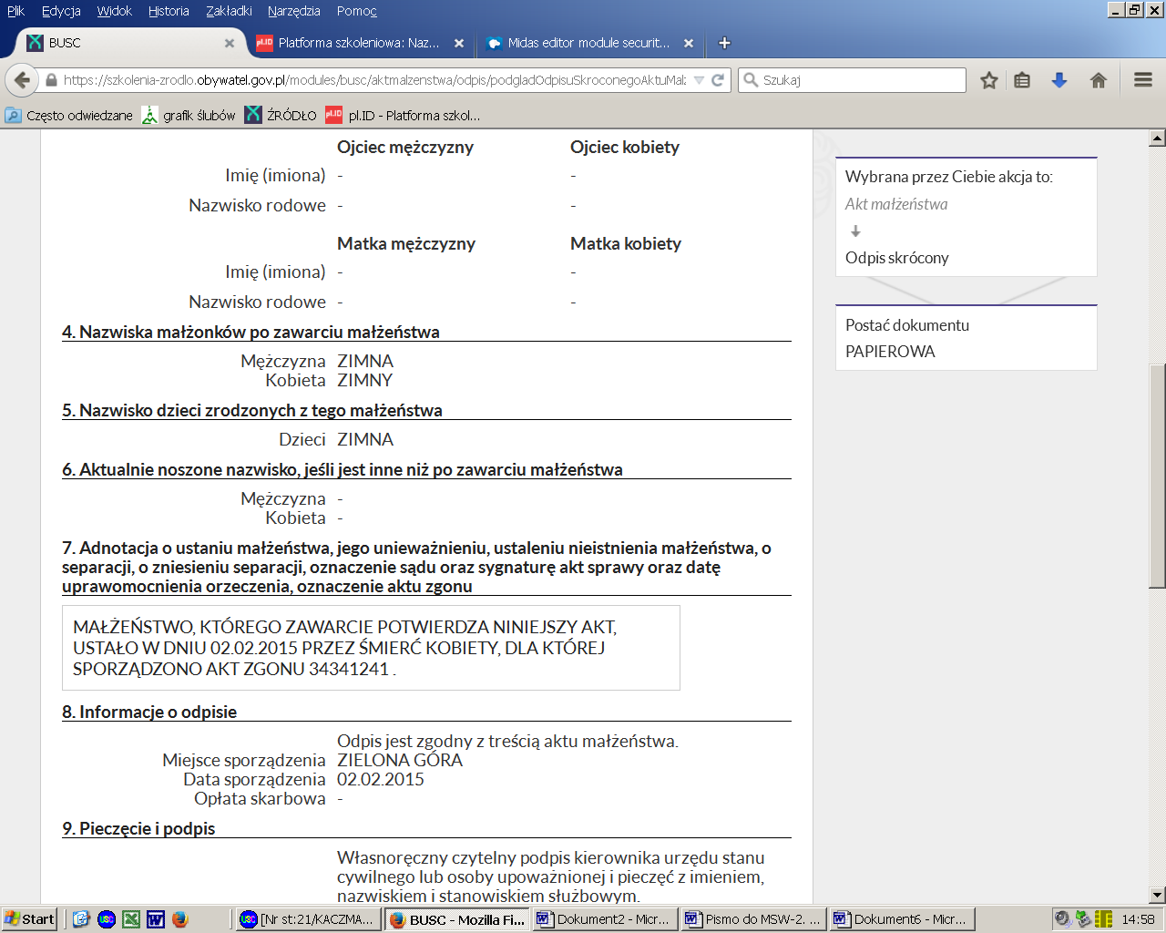Open a new tab with the plus icon
Image resolution: width=1166 pixels, height=933 pixels.
click(724, 43)
